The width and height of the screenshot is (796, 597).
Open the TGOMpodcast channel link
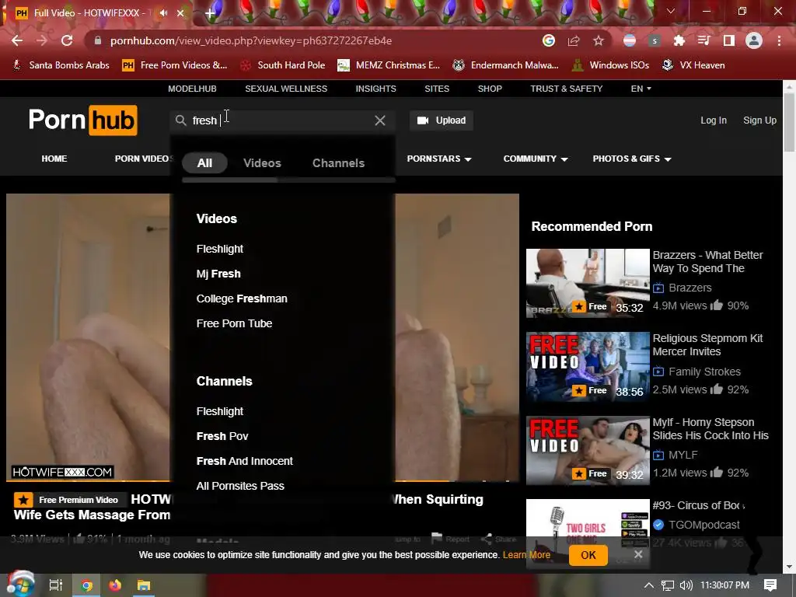tap(704, 525)
